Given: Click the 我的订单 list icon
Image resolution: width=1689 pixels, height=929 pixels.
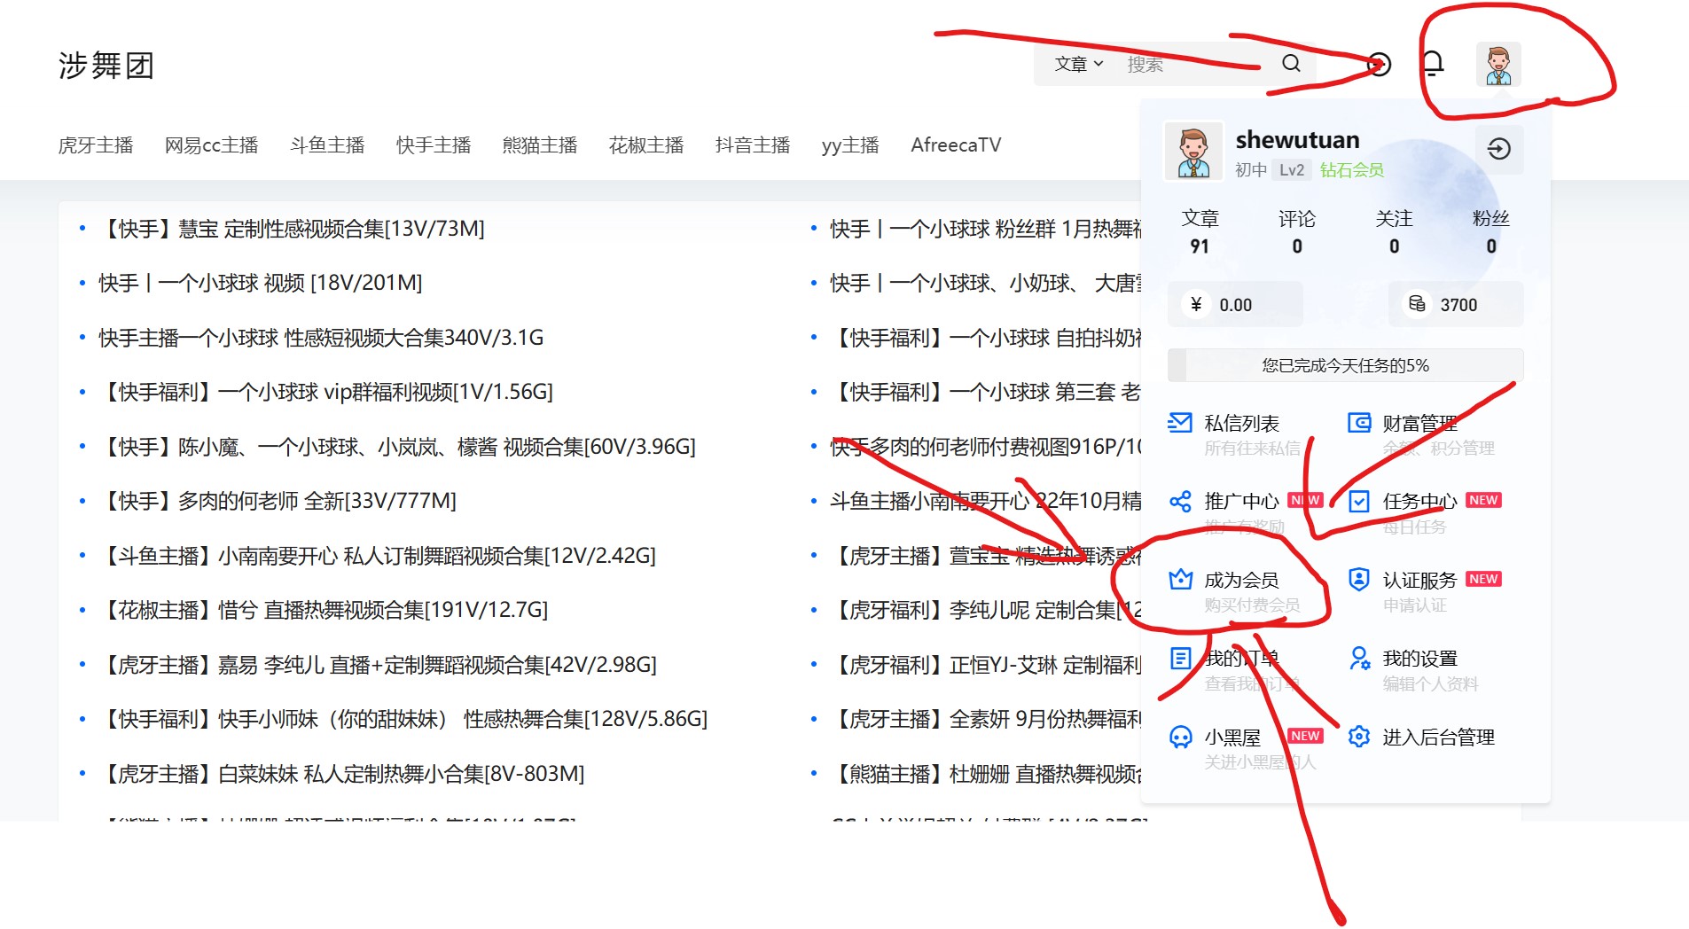Looking at the screenshot, I should click(1180, 659).
